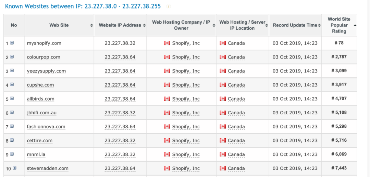Expand the colourpop.com row plus icon

(x=12, y=57)
